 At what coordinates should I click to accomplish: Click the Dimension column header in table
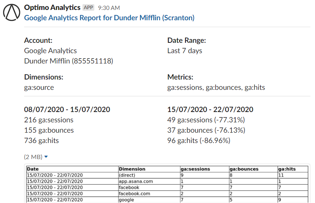[149, 169]
